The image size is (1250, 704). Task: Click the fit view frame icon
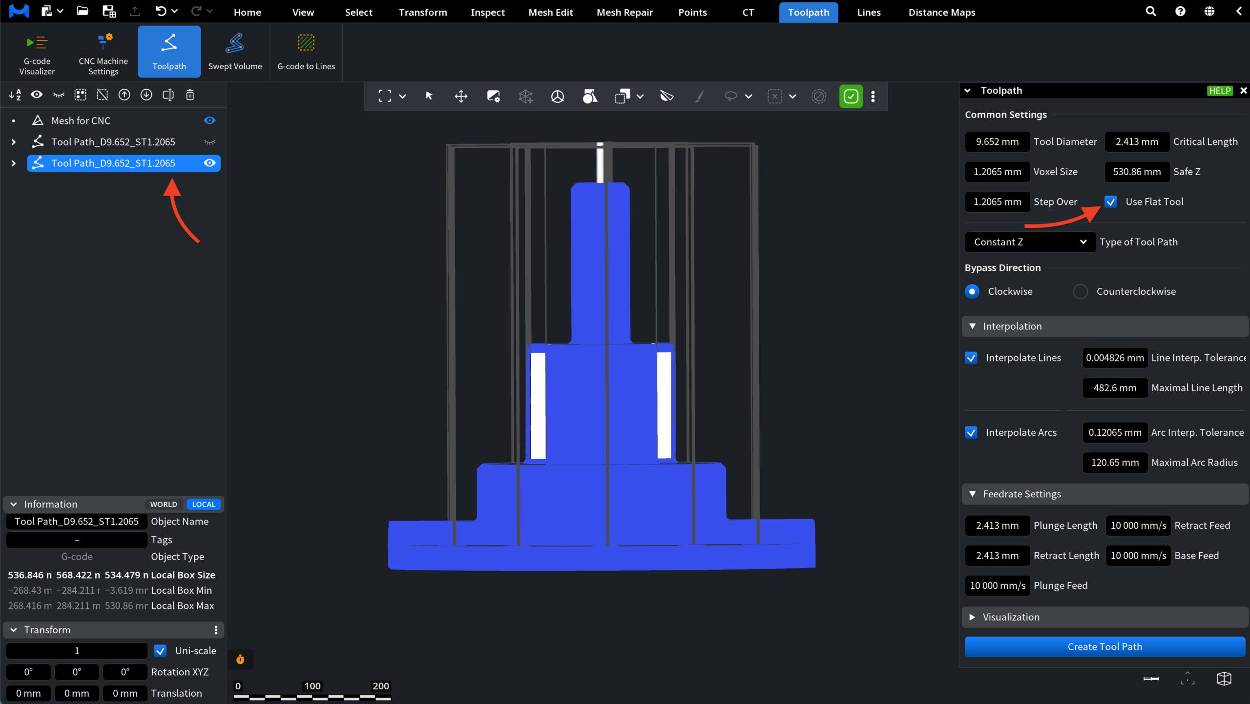pos(385,96)
